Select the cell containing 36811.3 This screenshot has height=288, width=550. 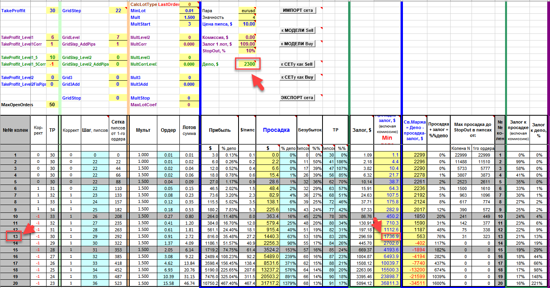click(388, 283)
